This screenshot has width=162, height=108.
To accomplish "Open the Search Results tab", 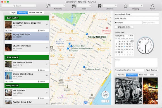I will click(x=36, y=13).
